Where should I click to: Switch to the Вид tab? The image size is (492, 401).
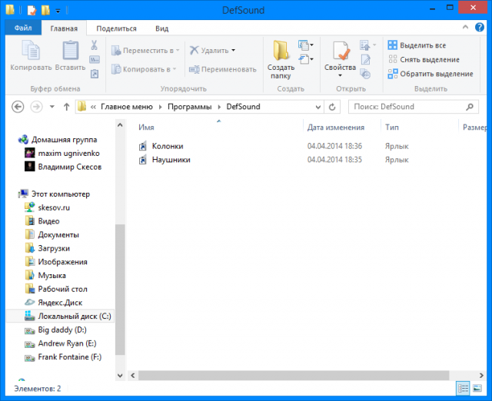(162, 28)
